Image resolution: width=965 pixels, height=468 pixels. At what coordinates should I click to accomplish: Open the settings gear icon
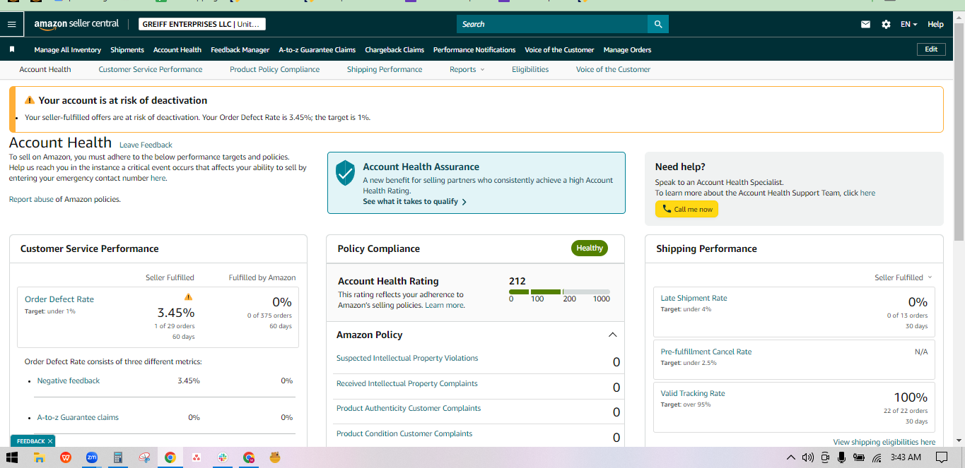(886, 24)
